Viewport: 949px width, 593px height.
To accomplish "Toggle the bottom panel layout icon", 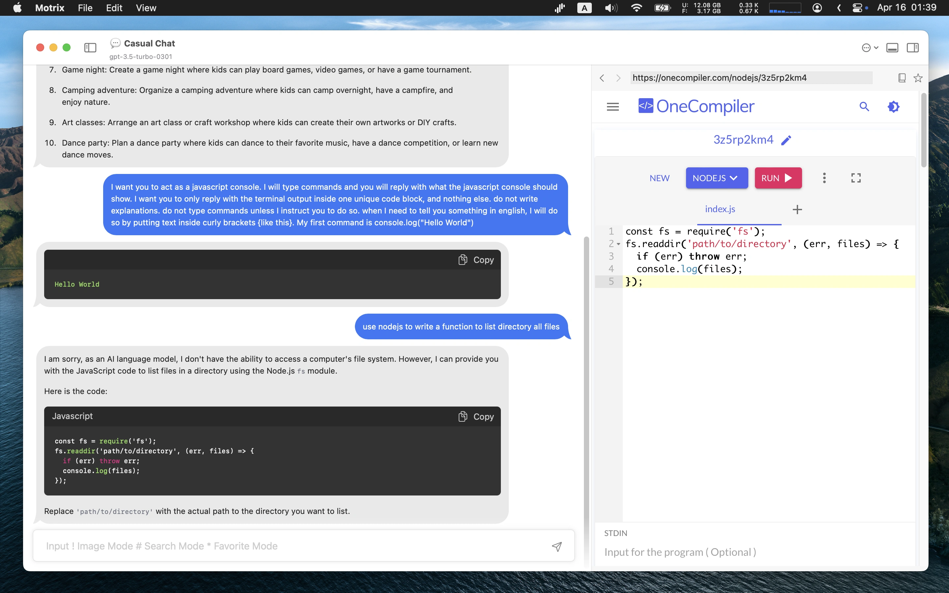I will (x=892, y=47).
